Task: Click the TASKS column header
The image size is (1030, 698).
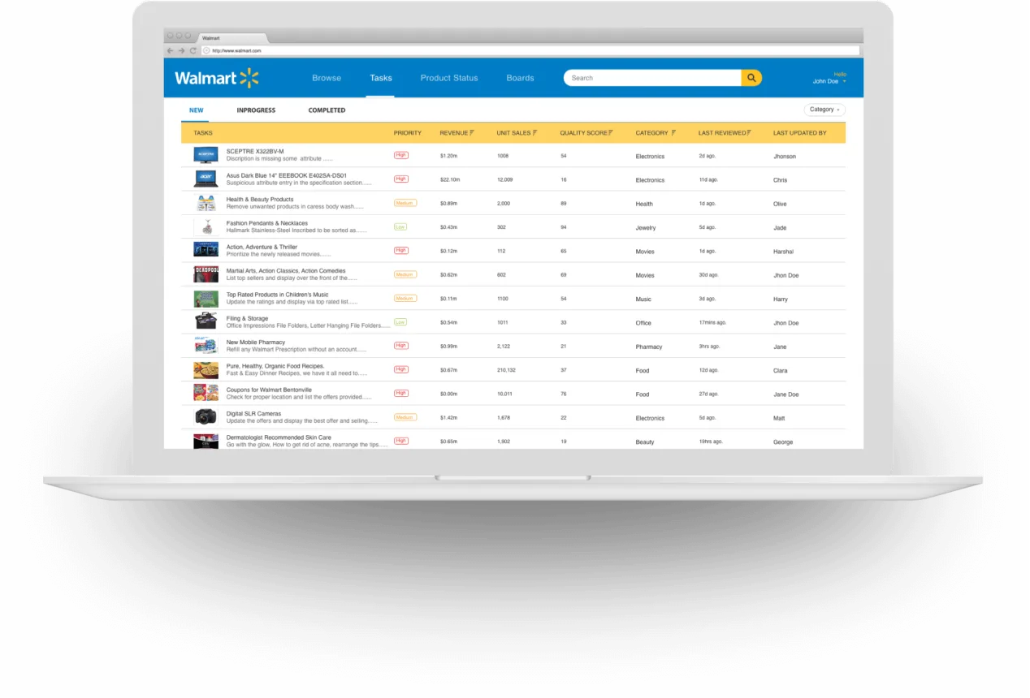Action: 202,132
